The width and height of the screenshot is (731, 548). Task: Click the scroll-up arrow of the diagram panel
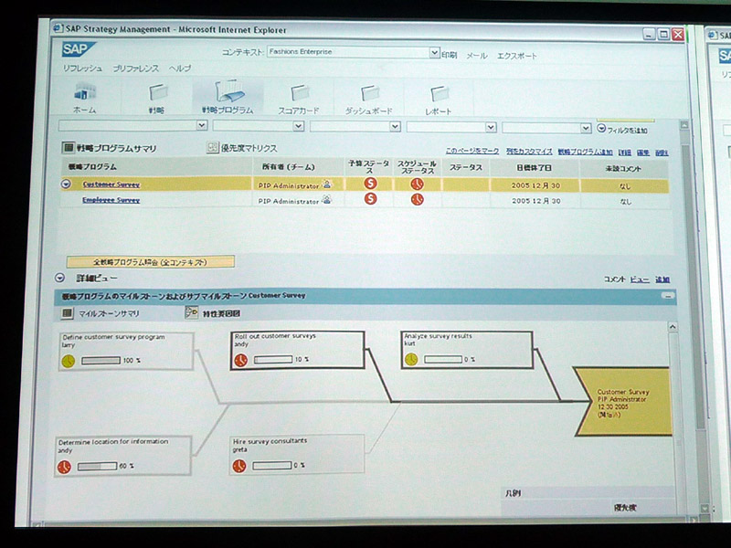click(x=673, y=327)
